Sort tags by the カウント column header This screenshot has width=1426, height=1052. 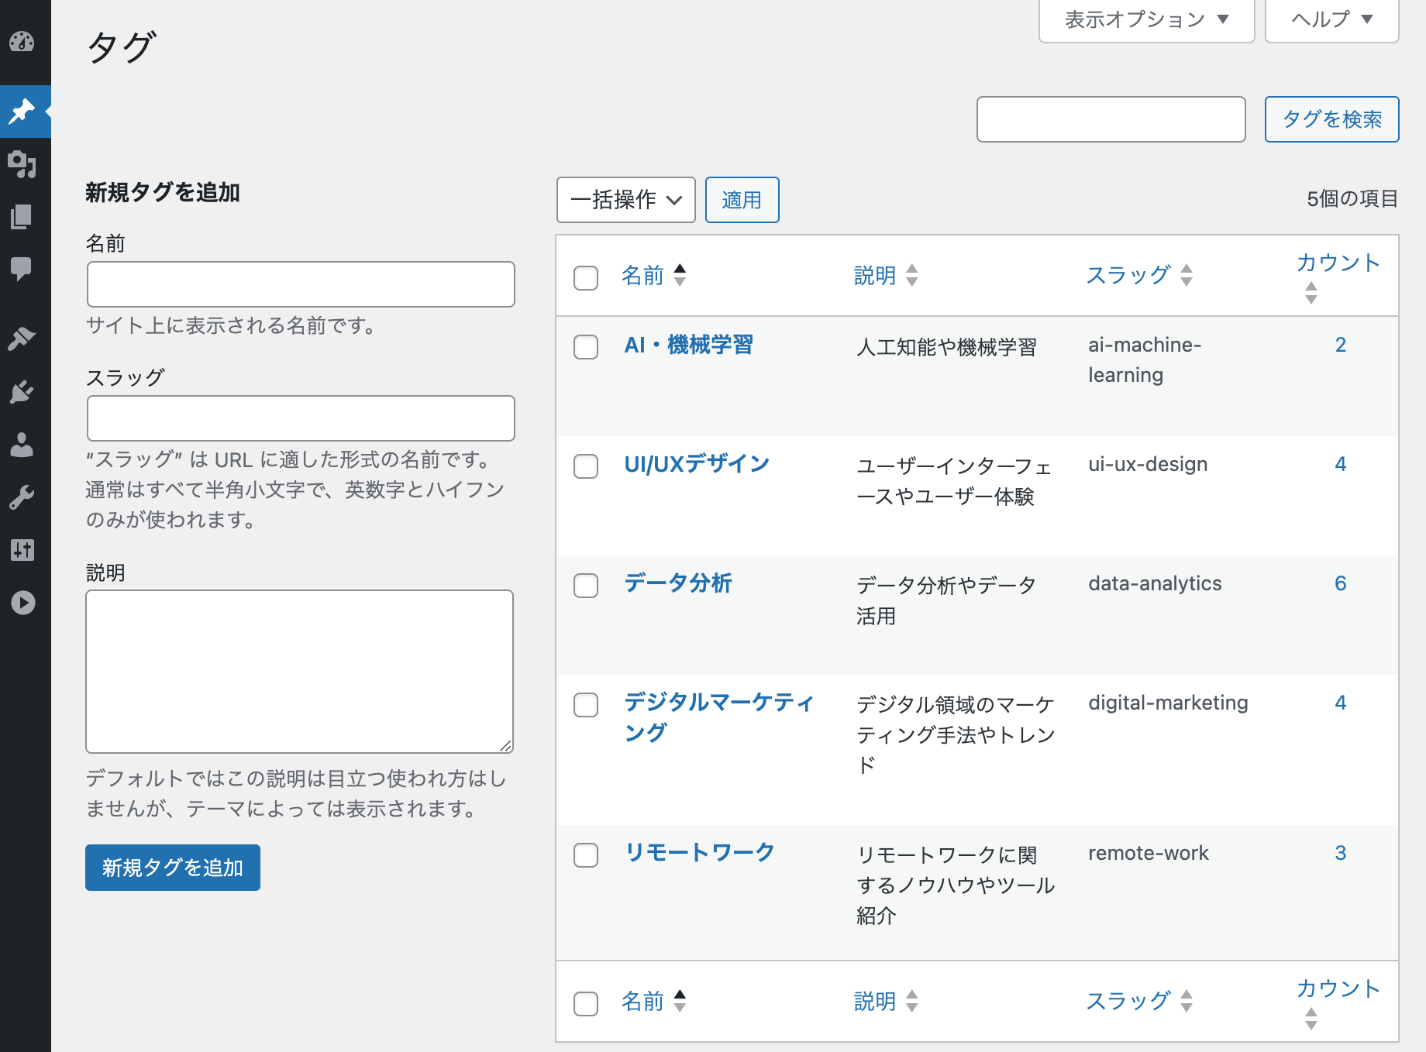coord(1338,263)
